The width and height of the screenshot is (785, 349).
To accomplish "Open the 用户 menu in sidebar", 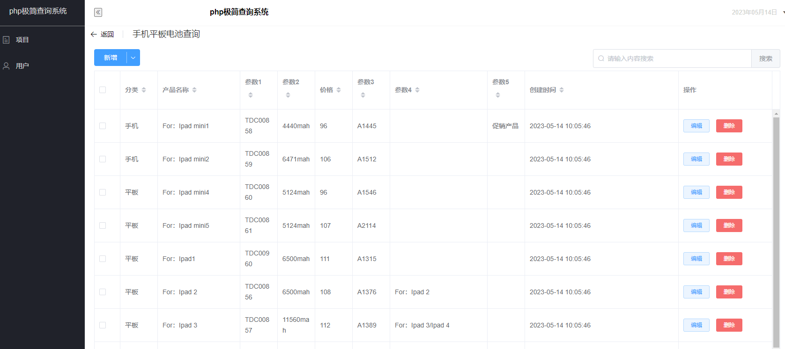I will [x=42, y=66].
